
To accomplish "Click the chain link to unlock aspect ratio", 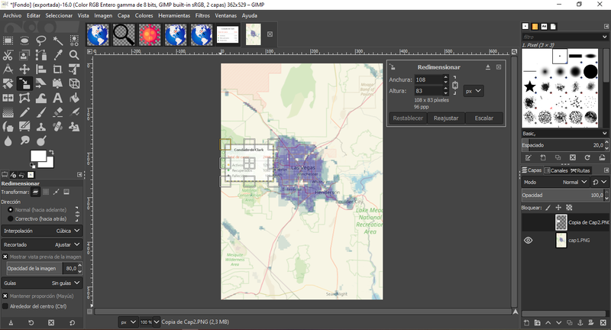I will point(455,85).
